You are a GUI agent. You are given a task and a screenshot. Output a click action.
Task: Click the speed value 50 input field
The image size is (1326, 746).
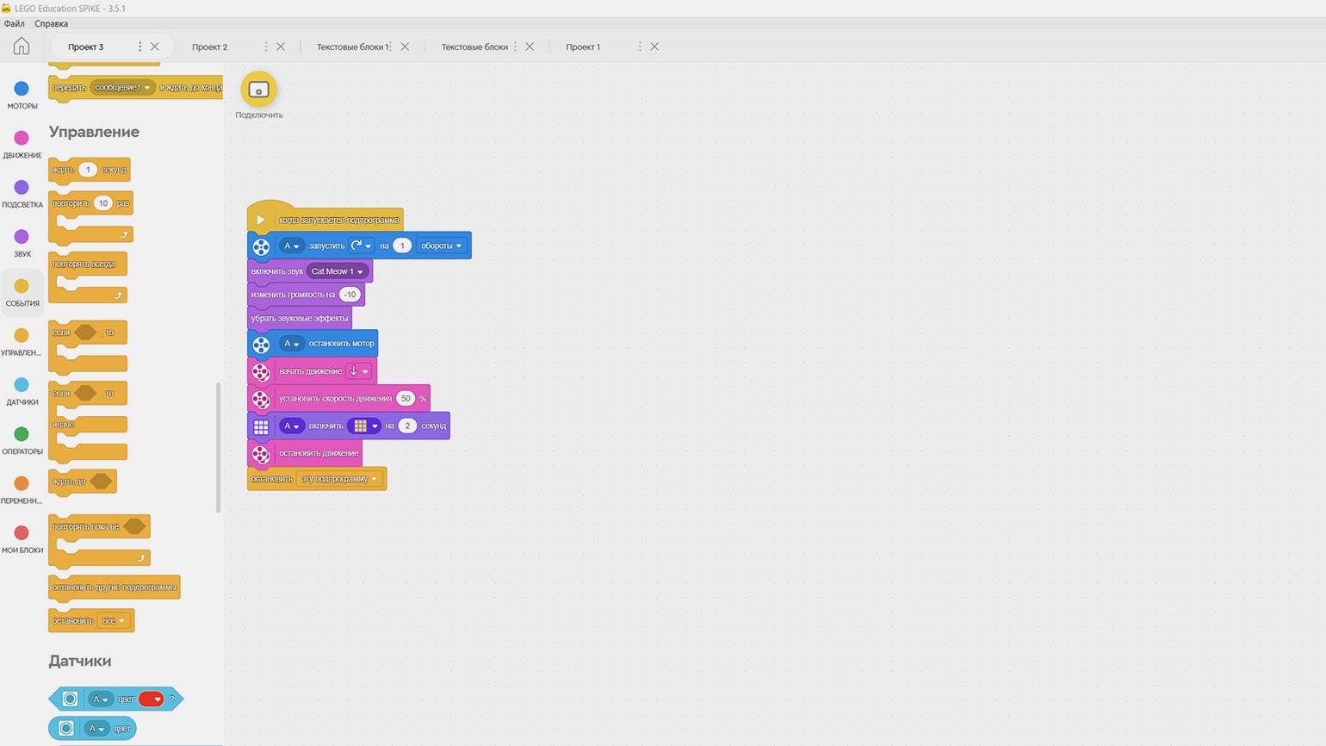[406, 399]
